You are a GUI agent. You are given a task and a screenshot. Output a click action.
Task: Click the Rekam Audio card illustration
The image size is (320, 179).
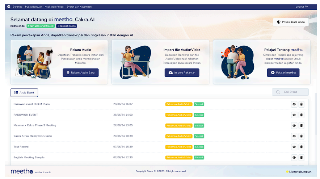click(x=34, y=62)
